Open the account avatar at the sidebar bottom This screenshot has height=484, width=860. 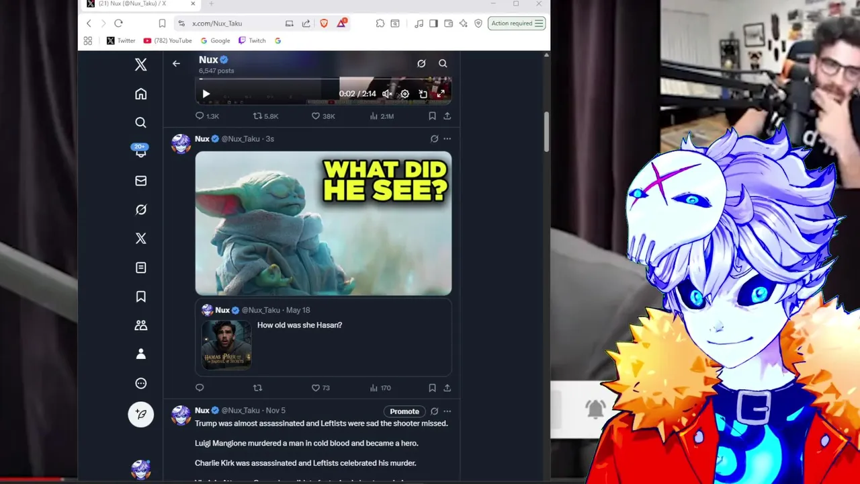140,470
